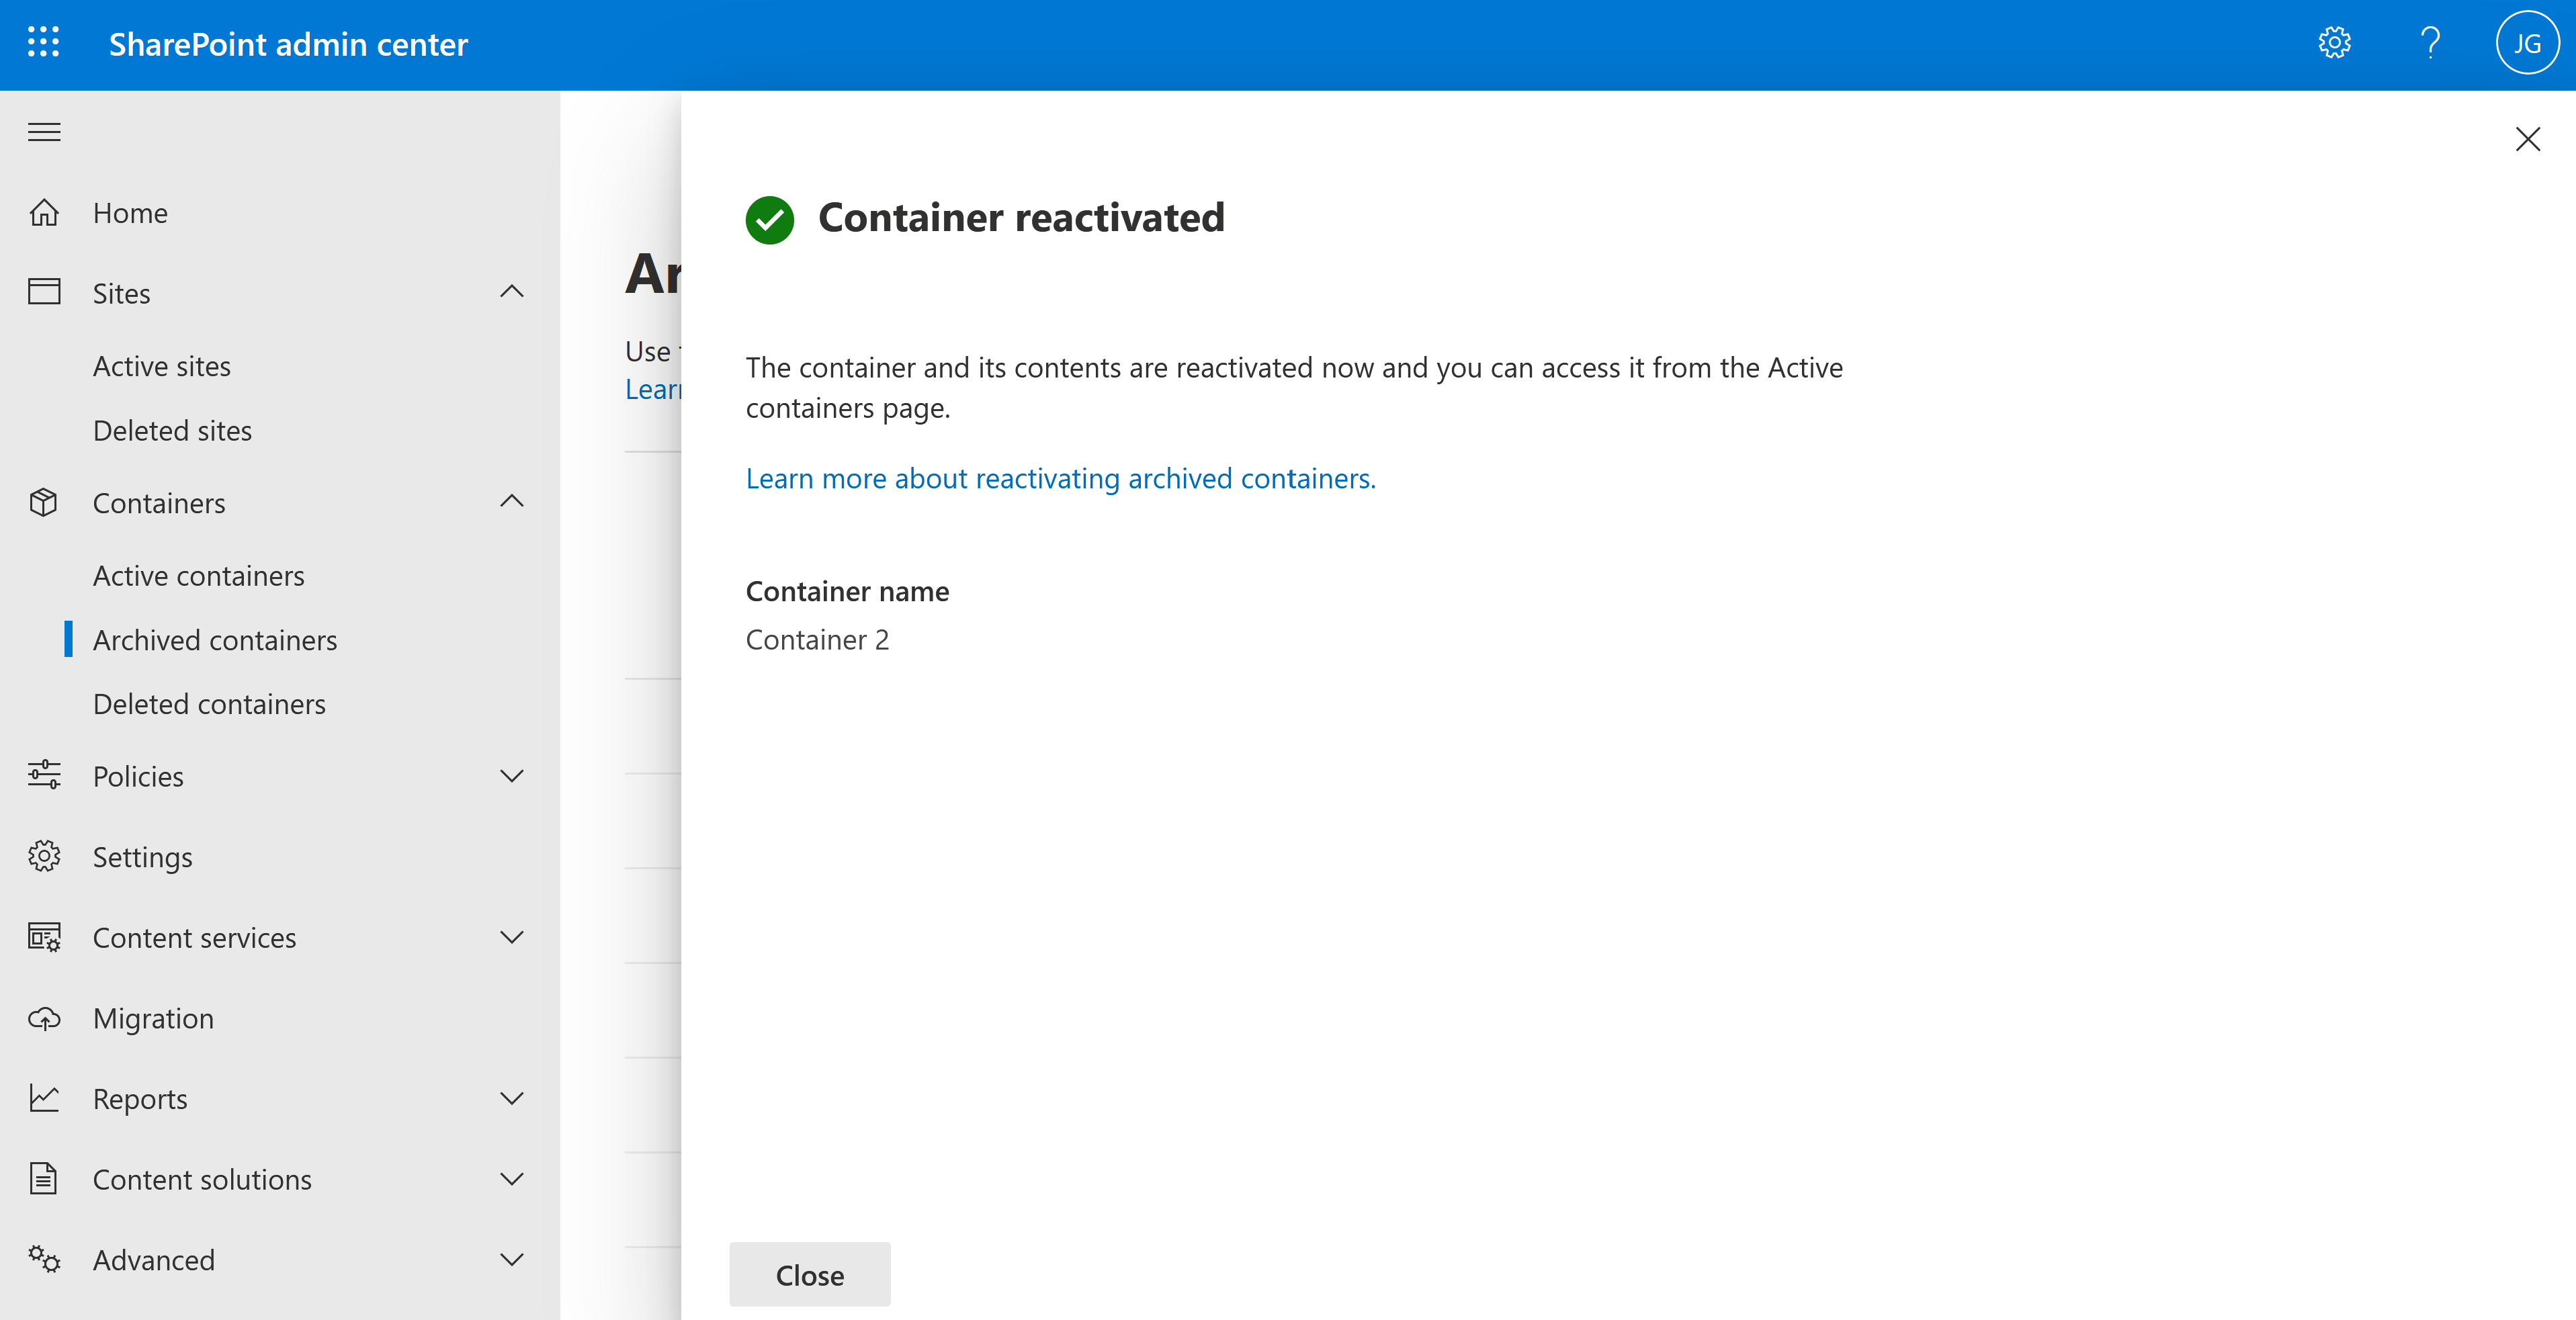
Task: Open the help question mark
Action: point(2430,42)
